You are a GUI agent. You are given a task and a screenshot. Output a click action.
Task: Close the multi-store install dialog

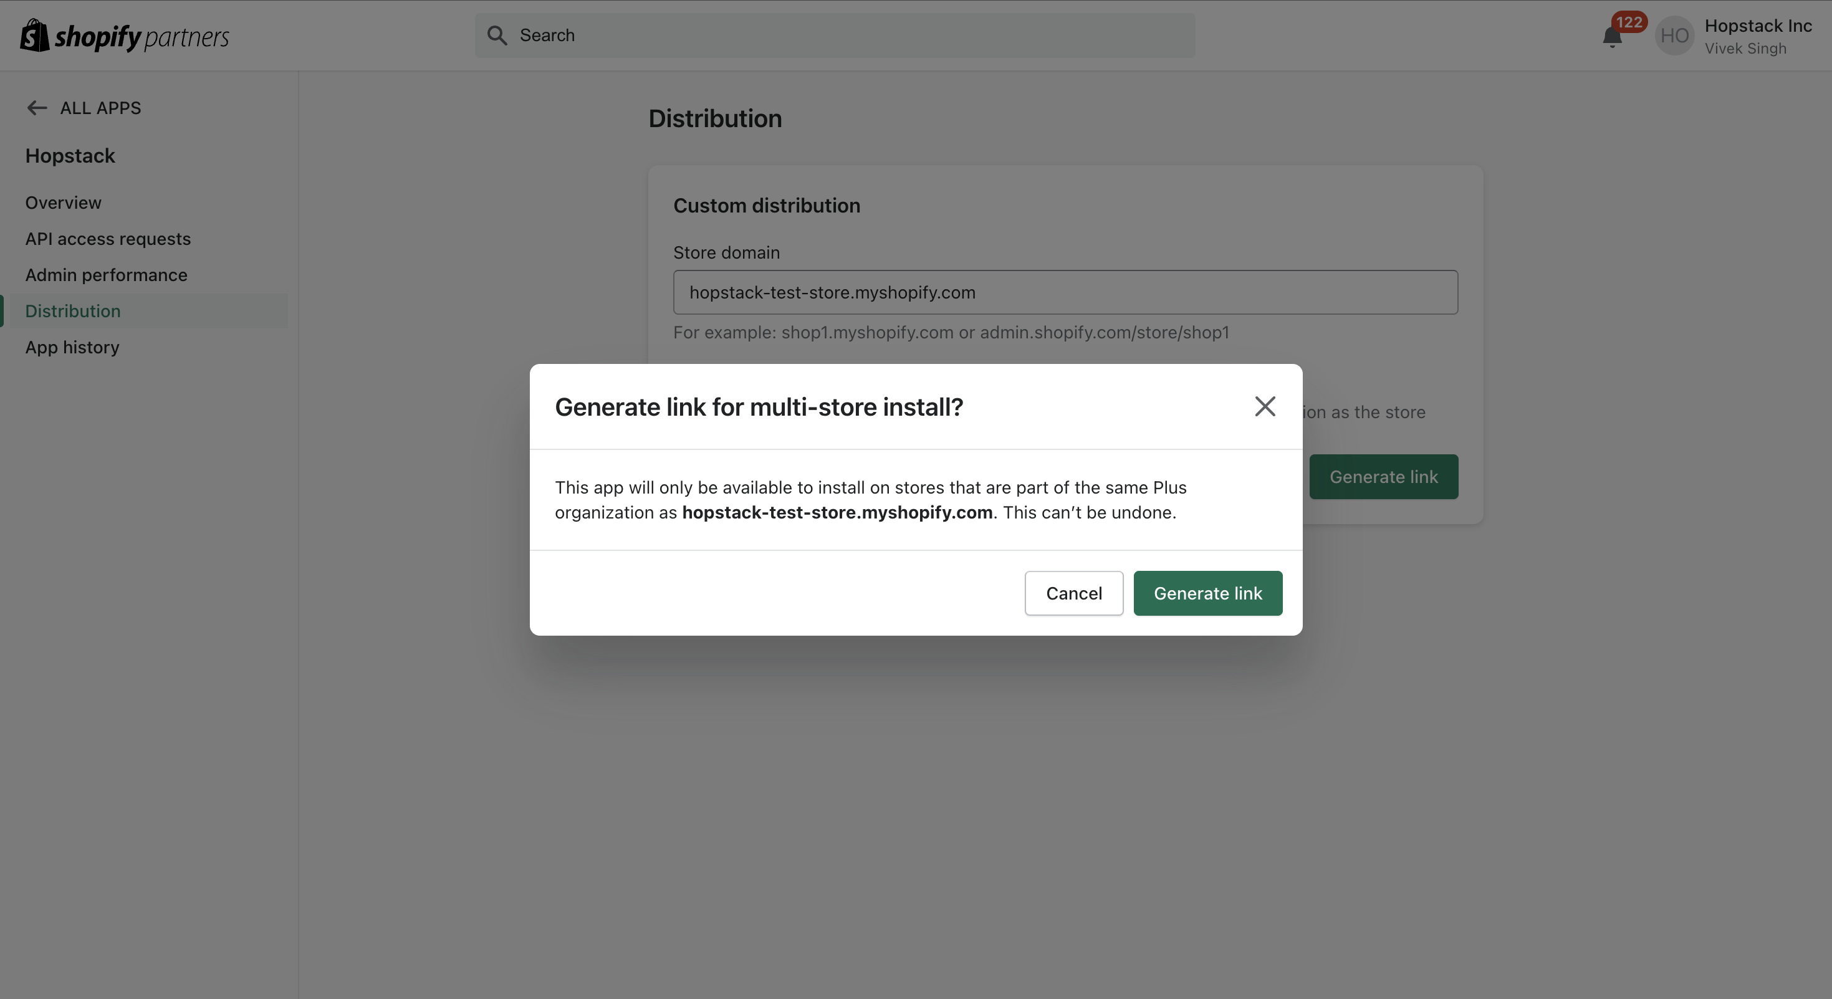click(x=1265, y=407)
